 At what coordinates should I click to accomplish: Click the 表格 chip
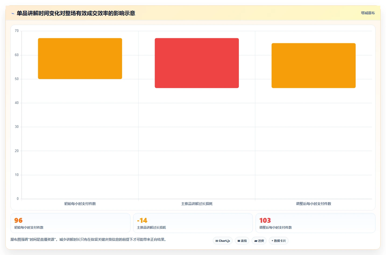[x=242, y=241]
